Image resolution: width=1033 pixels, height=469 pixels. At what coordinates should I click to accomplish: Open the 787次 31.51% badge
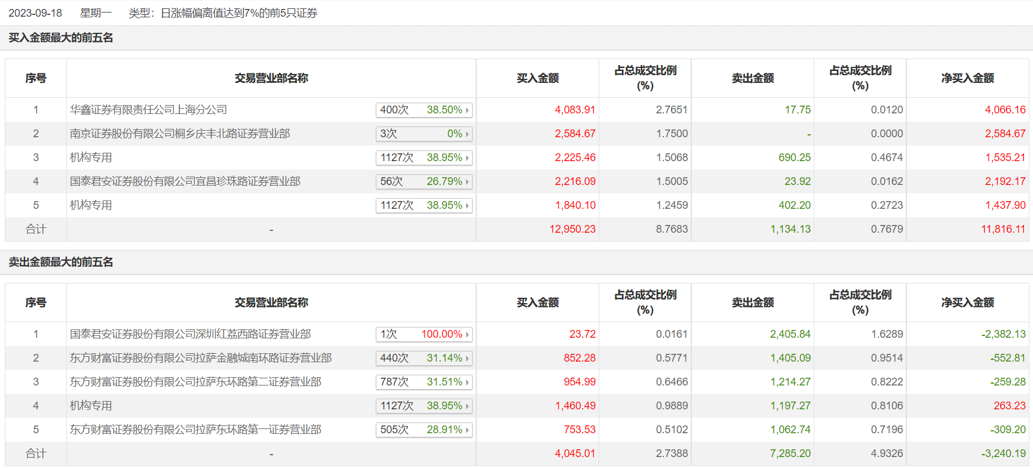point(424,382)
